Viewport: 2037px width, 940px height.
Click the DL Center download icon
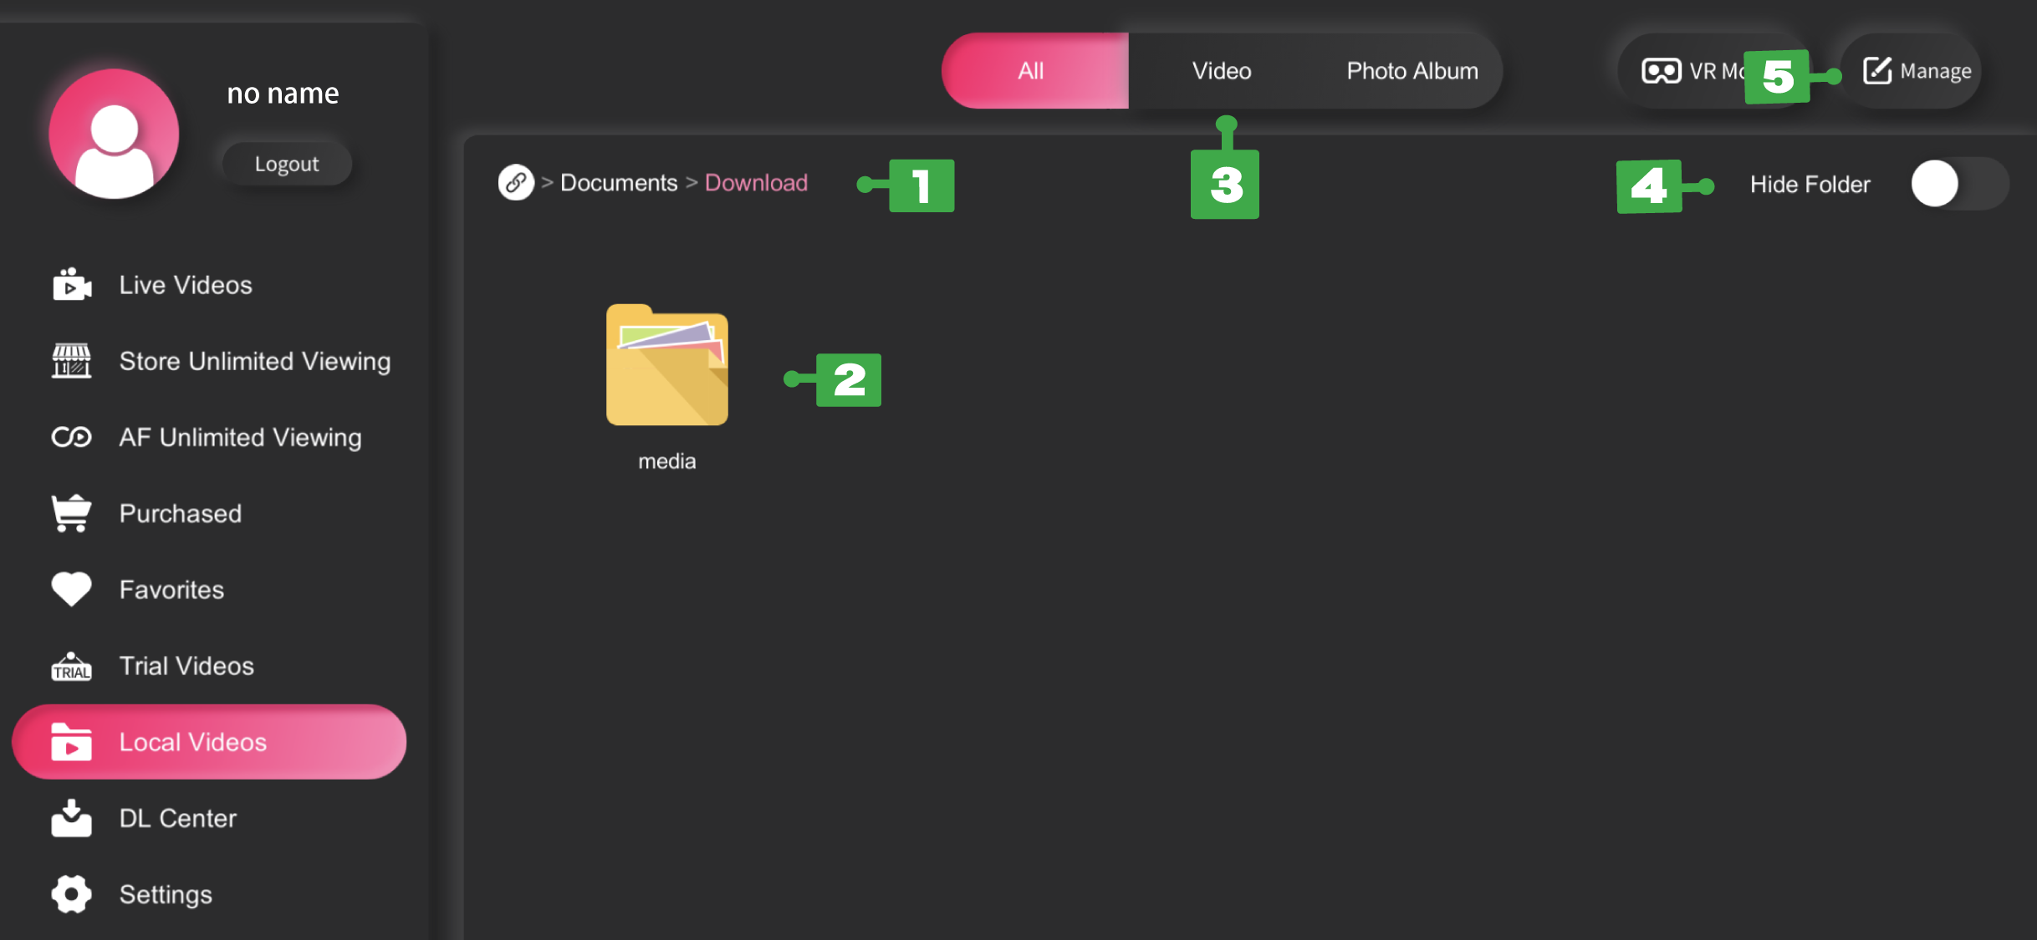click(x=71, y=818)
